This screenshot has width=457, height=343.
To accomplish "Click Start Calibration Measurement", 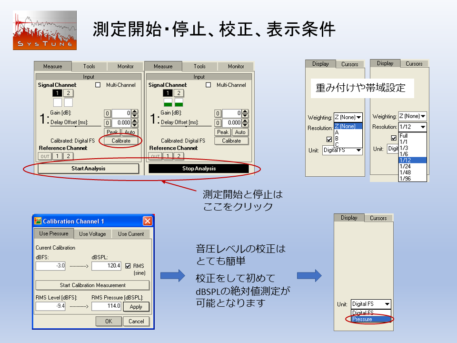I will point(92,285).
